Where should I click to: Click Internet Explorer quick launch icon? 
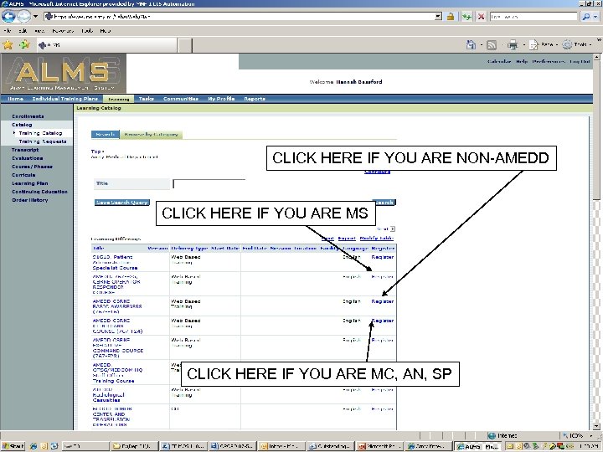33,446
